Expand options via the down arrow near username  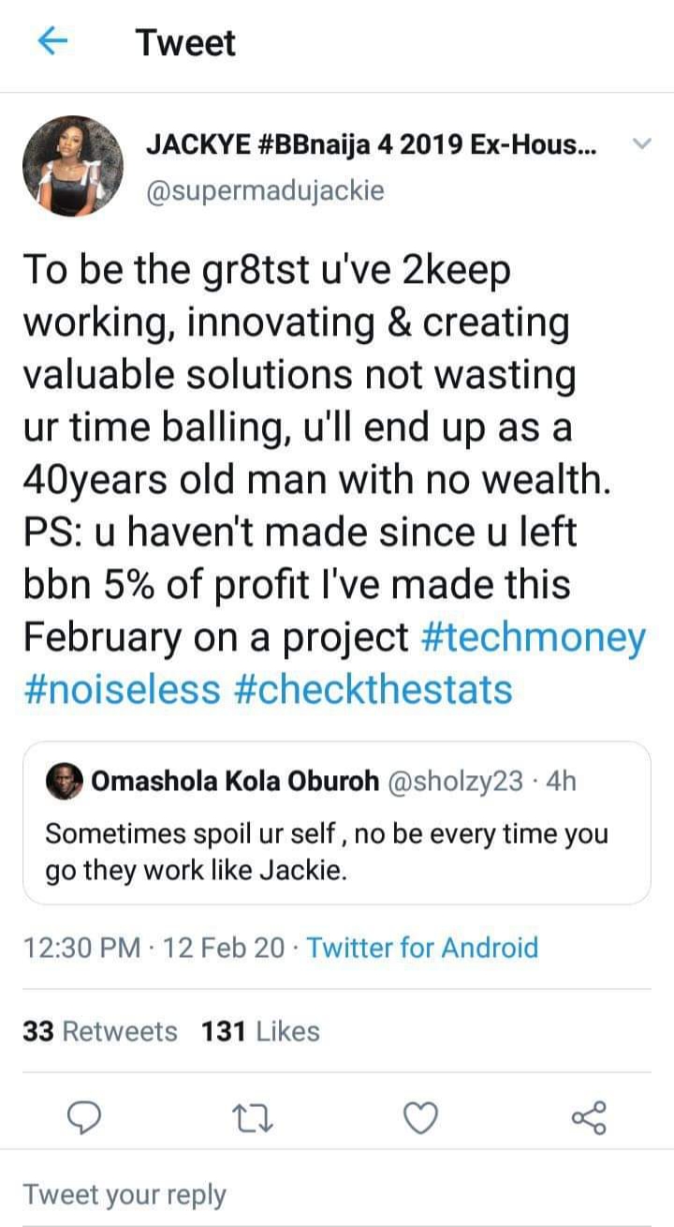(641, 145)
